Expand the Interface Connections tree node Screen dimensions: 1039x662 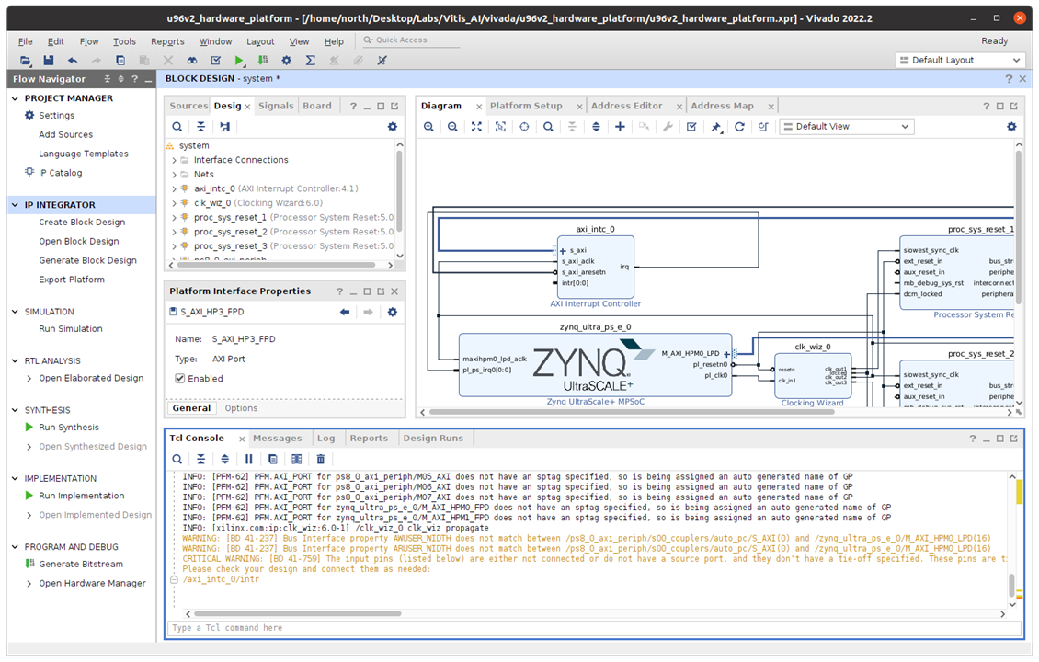click(x=175, y=160)
